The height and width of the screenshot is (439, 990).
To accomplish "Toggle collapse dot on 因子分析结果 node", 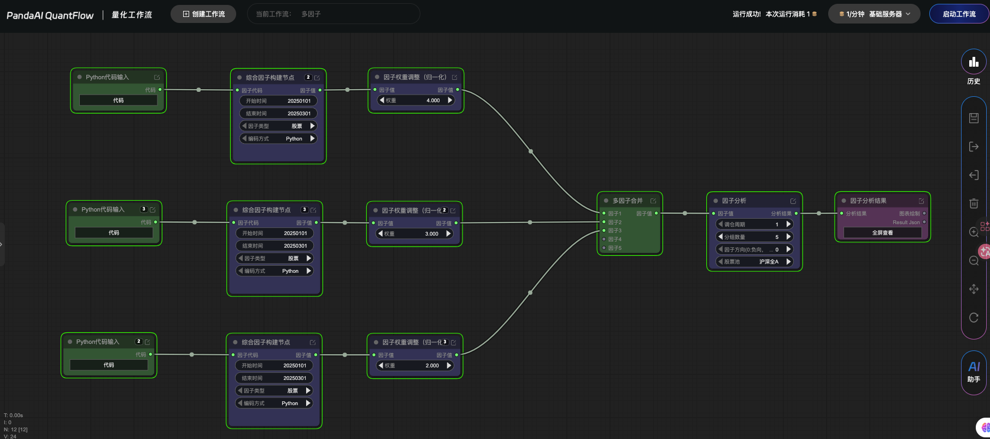I will (x=843, y=201).
